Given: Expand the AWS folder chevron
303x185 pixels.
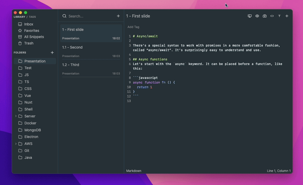Looking at the screenshot, I should pos(15,143).
